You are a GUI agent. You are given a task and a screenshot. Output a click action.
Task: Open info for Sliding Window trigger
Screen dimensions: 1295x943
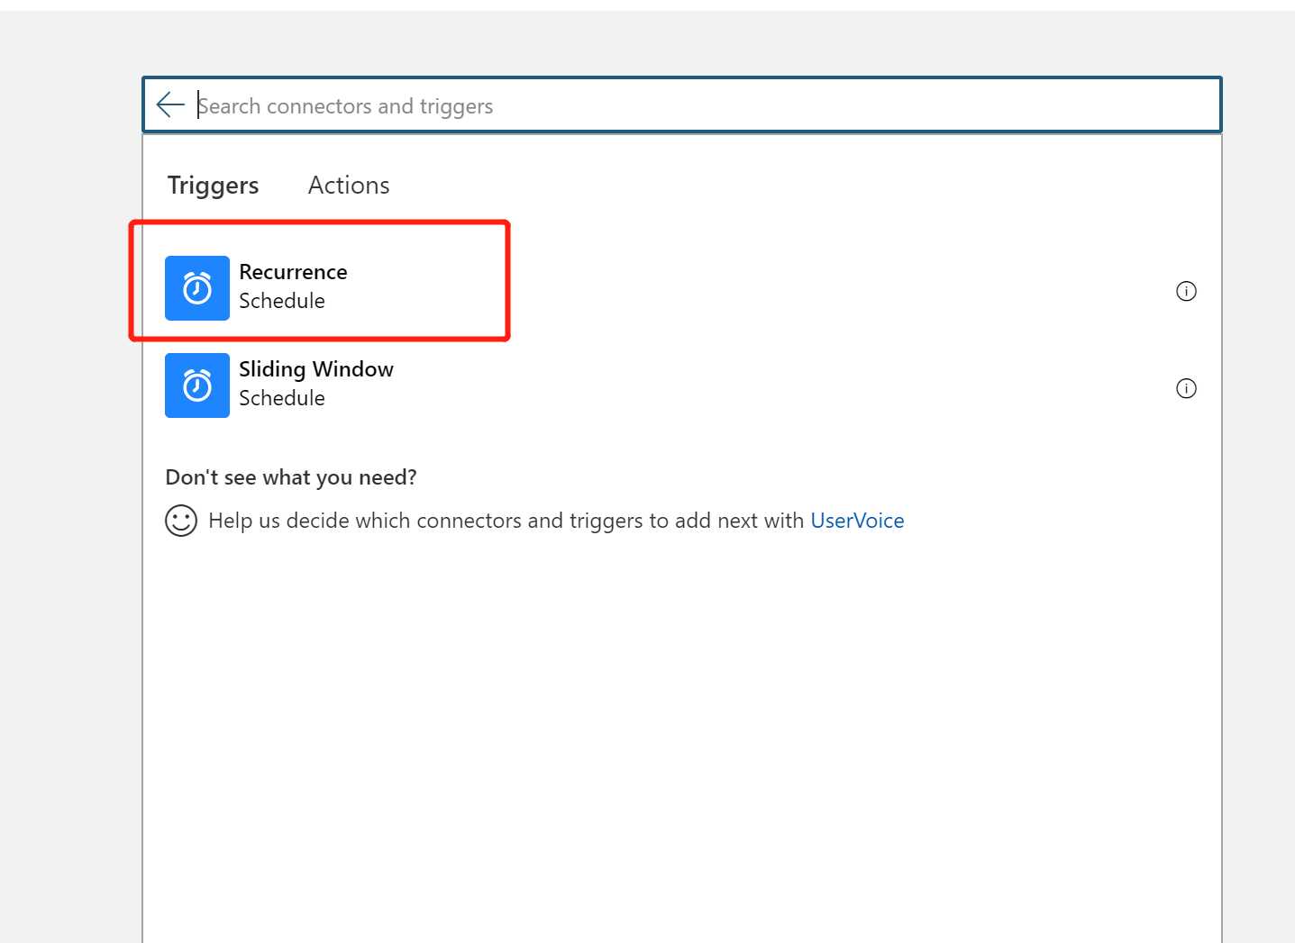click(x=1186, y=388)
